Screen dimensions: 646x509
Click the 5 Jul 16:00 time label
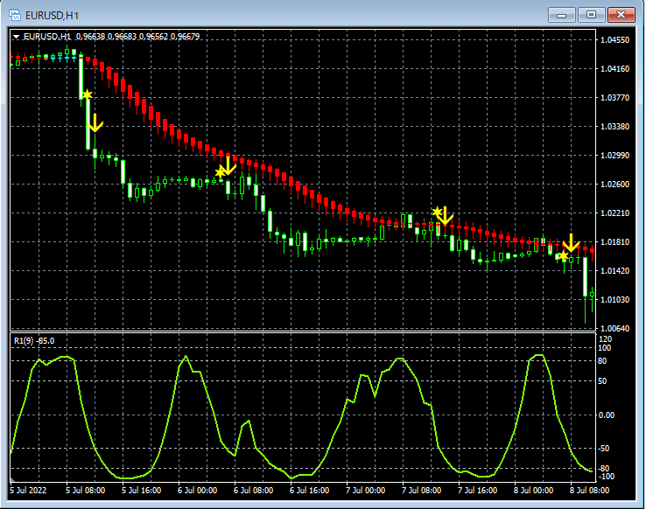tap(141, 491)
